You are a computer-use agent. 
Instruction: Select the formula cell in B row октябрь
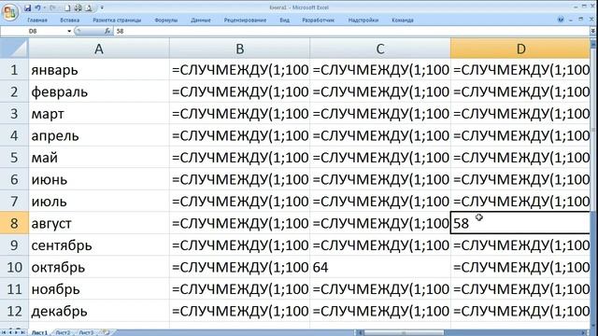[239, 267]
